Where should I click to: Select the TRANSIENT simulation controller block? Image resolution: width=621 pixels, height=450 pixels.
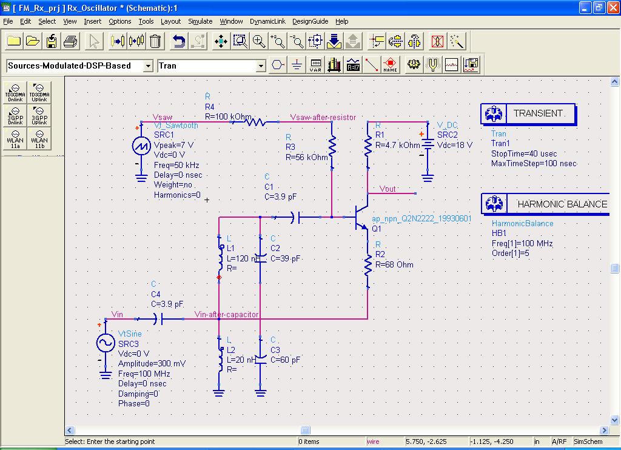pos(528,113)
